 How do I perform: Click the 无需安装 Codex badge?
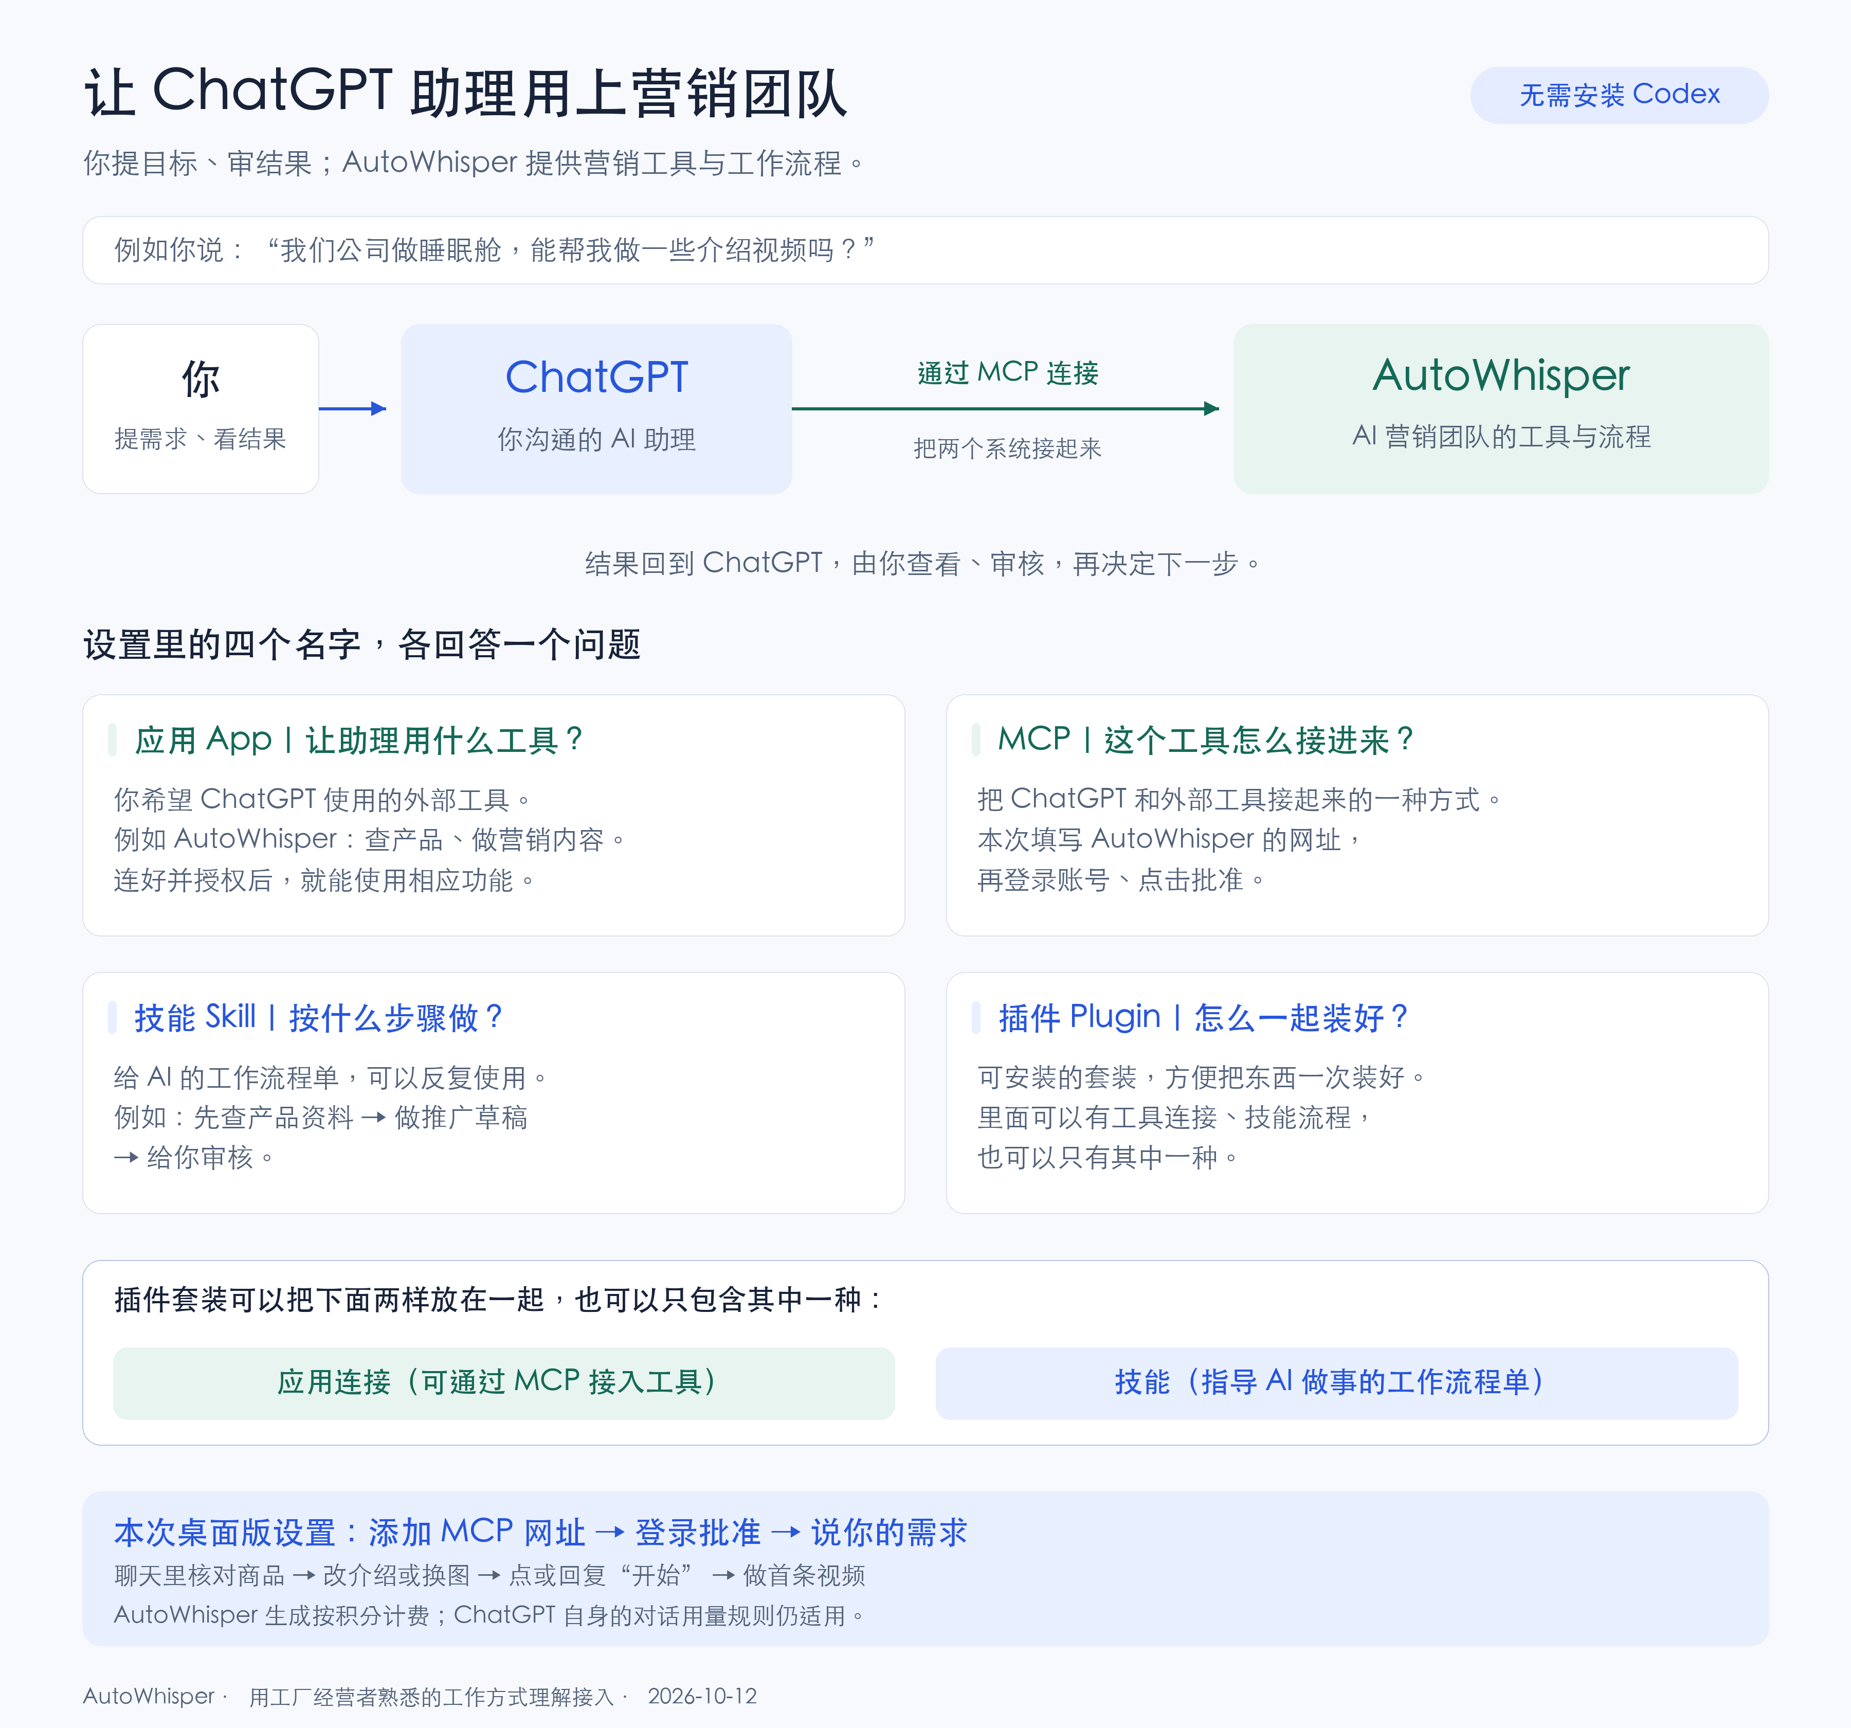[x=1618, y=95]
